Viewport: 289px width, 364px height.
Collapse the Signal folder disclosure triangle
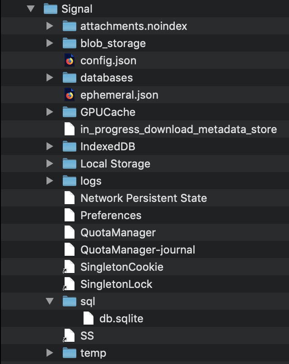click(31, 9)
